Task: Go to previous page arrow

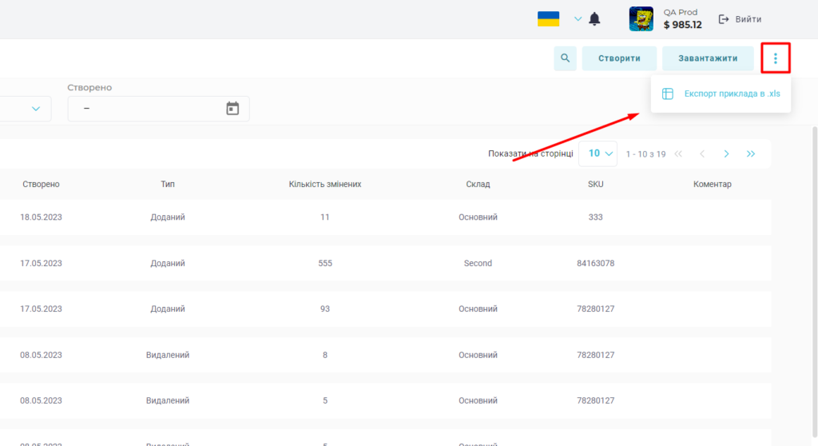Action: [702, 153]
